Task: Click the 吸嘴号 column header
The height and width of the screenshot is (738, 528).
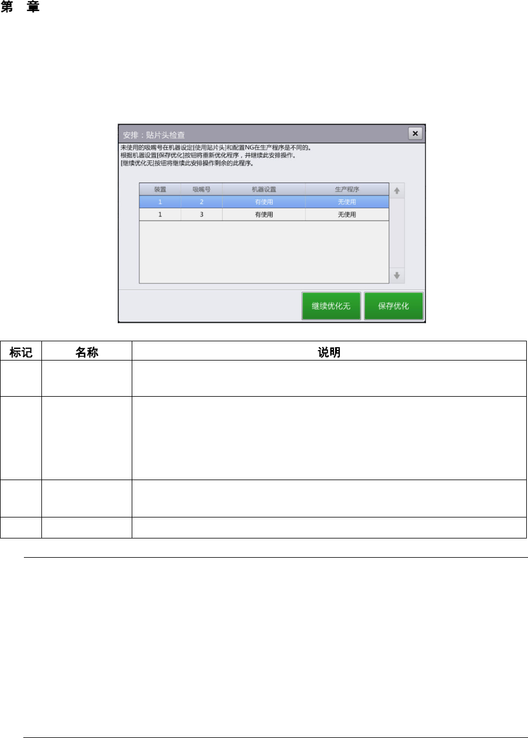Action: 201,190
